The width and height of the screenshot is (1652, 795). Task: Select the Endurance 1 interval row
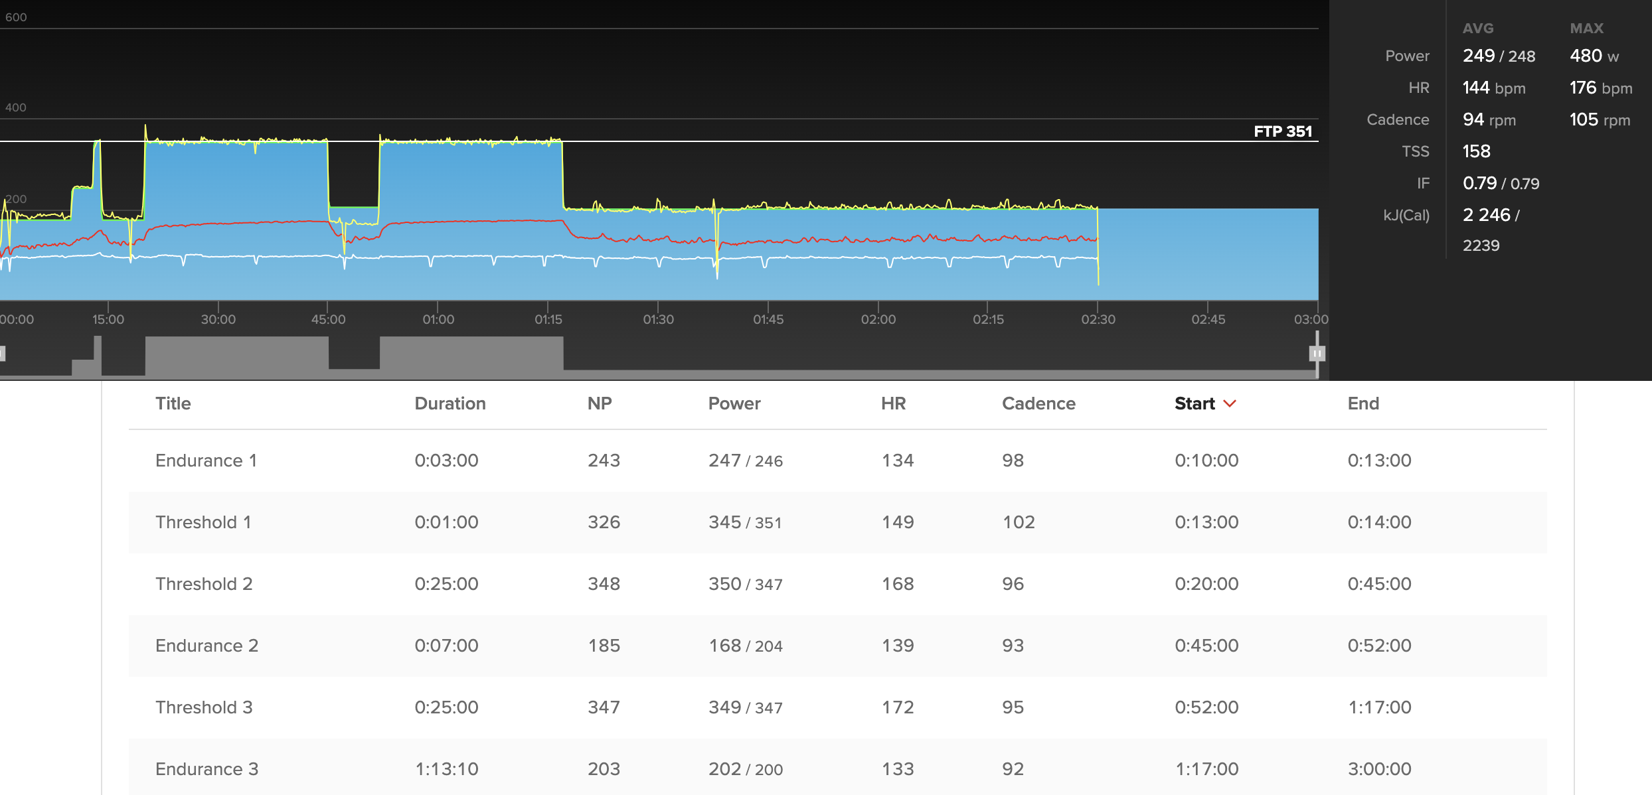pos(206,461)
